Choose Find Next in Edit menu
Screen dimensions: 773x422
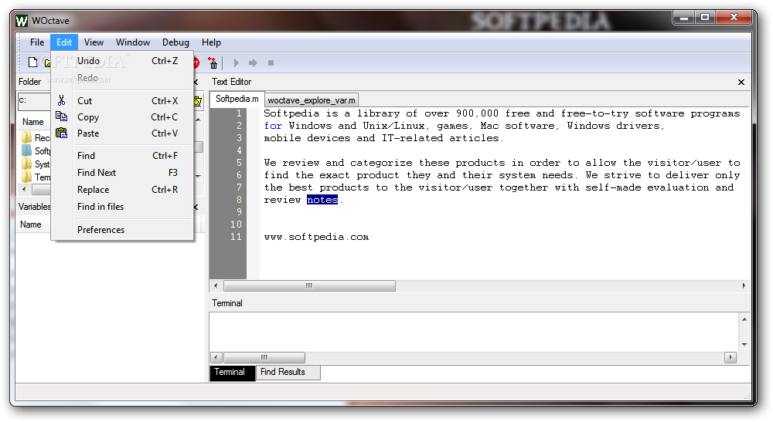pos(122,173)
